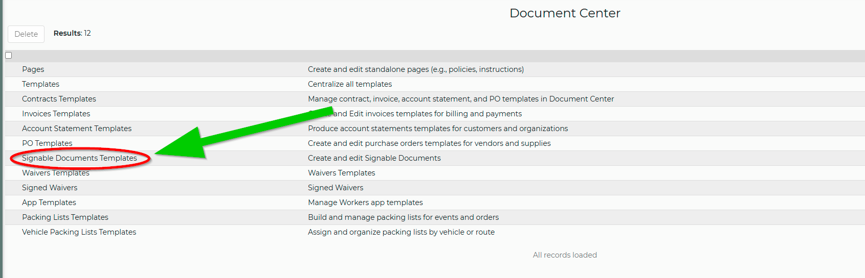Open App Templates
This screenshot has width=865, height=278.
49,203
